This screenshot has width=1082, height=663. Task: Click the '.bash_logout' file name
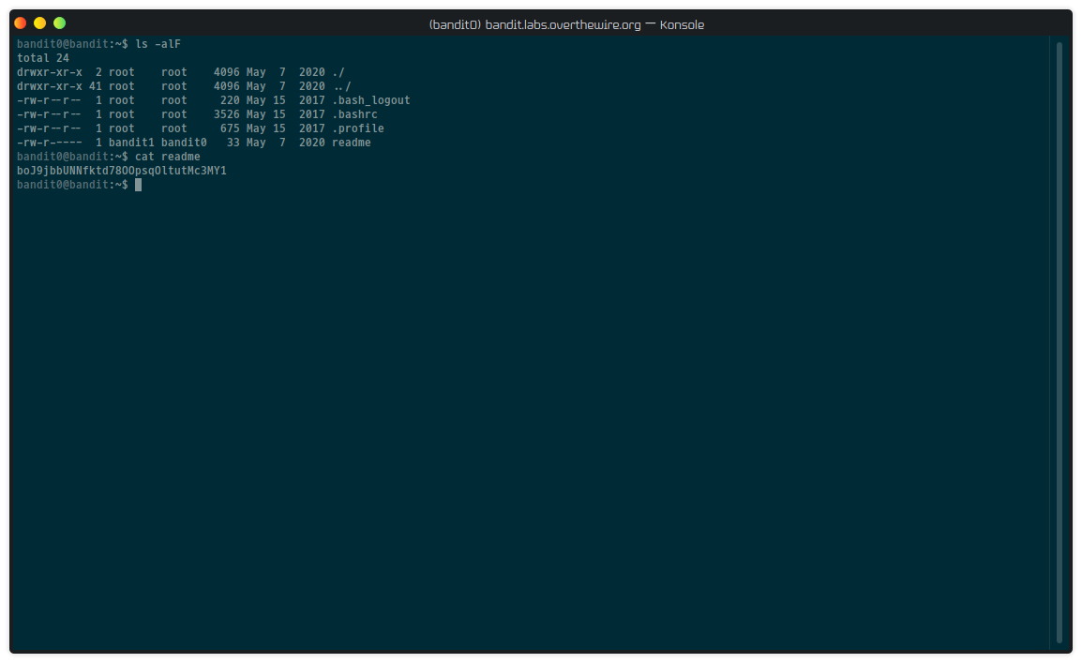[371, 100]
